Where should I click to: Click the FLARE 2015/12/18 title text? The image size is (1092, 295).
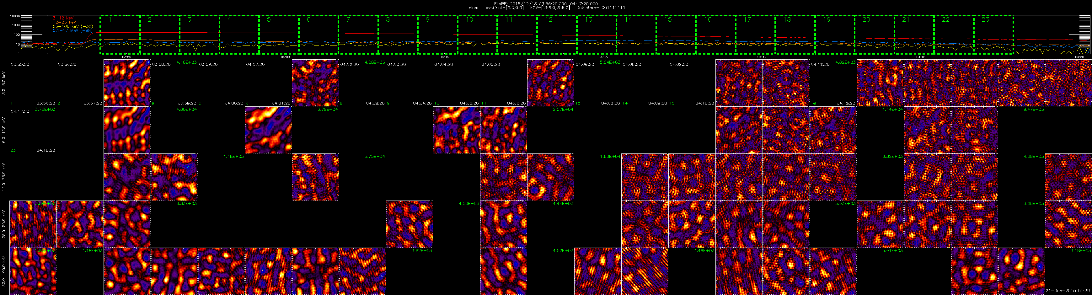click(546, 3)
